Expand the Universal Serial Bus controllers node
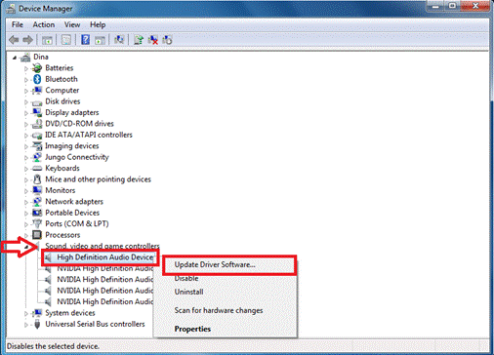This screenshot has height=355, width=494. (x=26, y=325)
